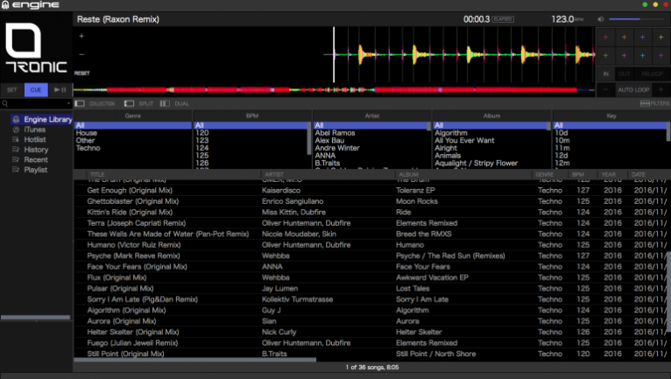
Task: Click the speaker volume icon
Action: (x=601, y=18)
